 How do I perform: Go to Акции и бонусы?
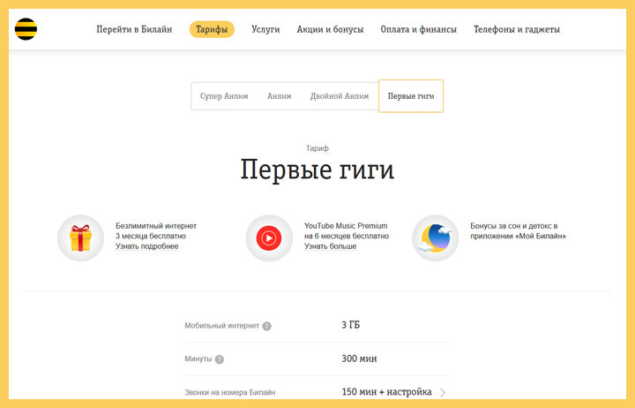(x=330, y=29)
